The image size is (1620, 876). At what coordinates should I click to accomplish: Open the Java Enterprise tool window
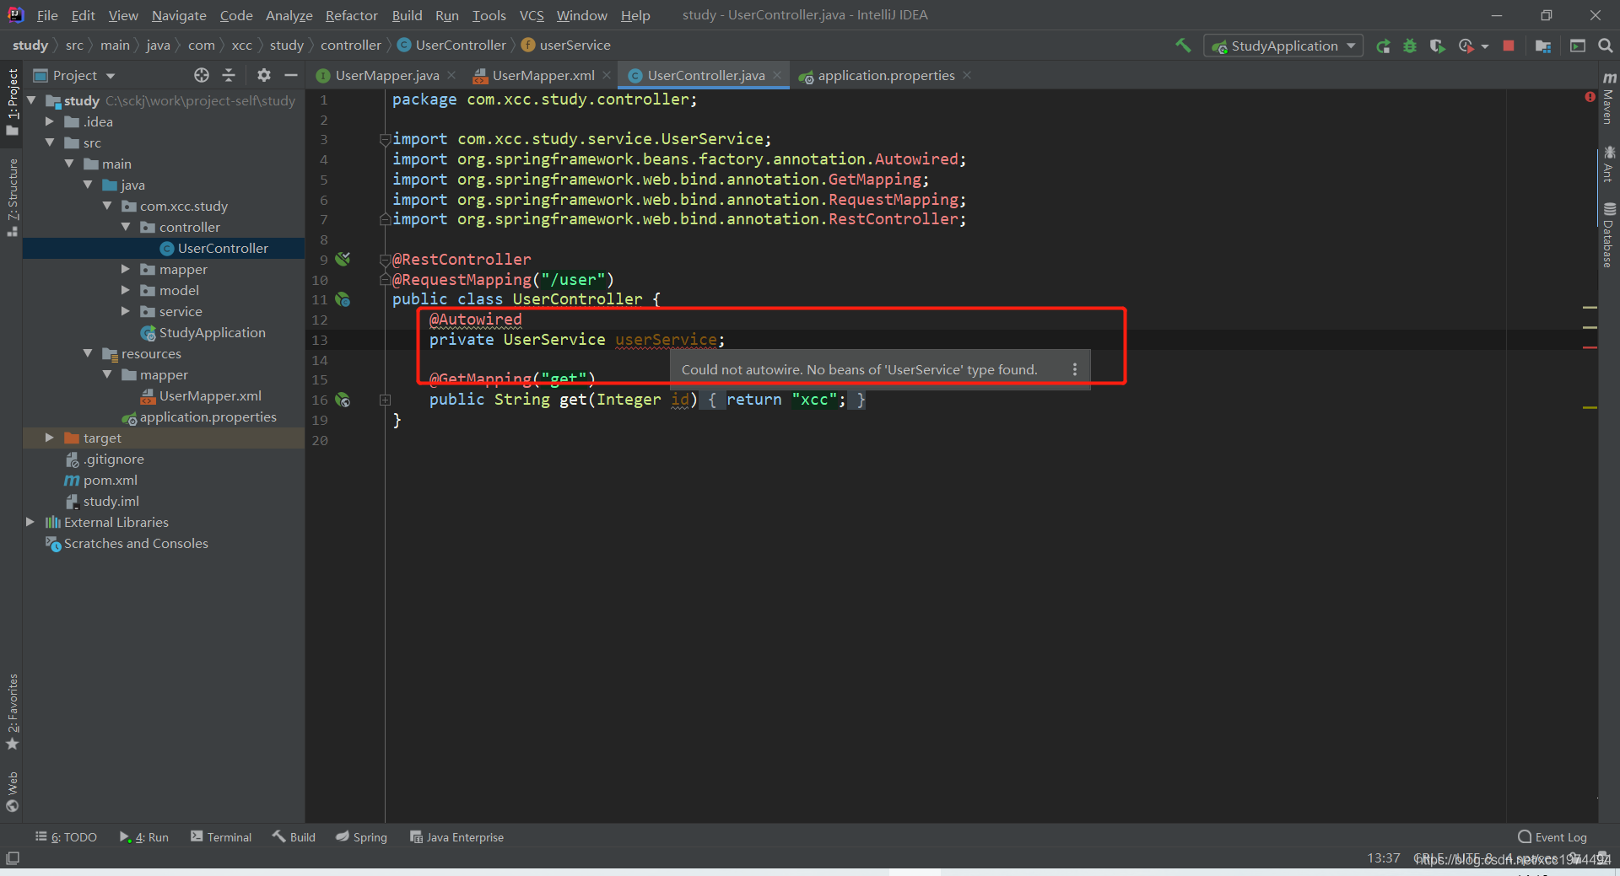pyautogui.click(x=456, y=837)
